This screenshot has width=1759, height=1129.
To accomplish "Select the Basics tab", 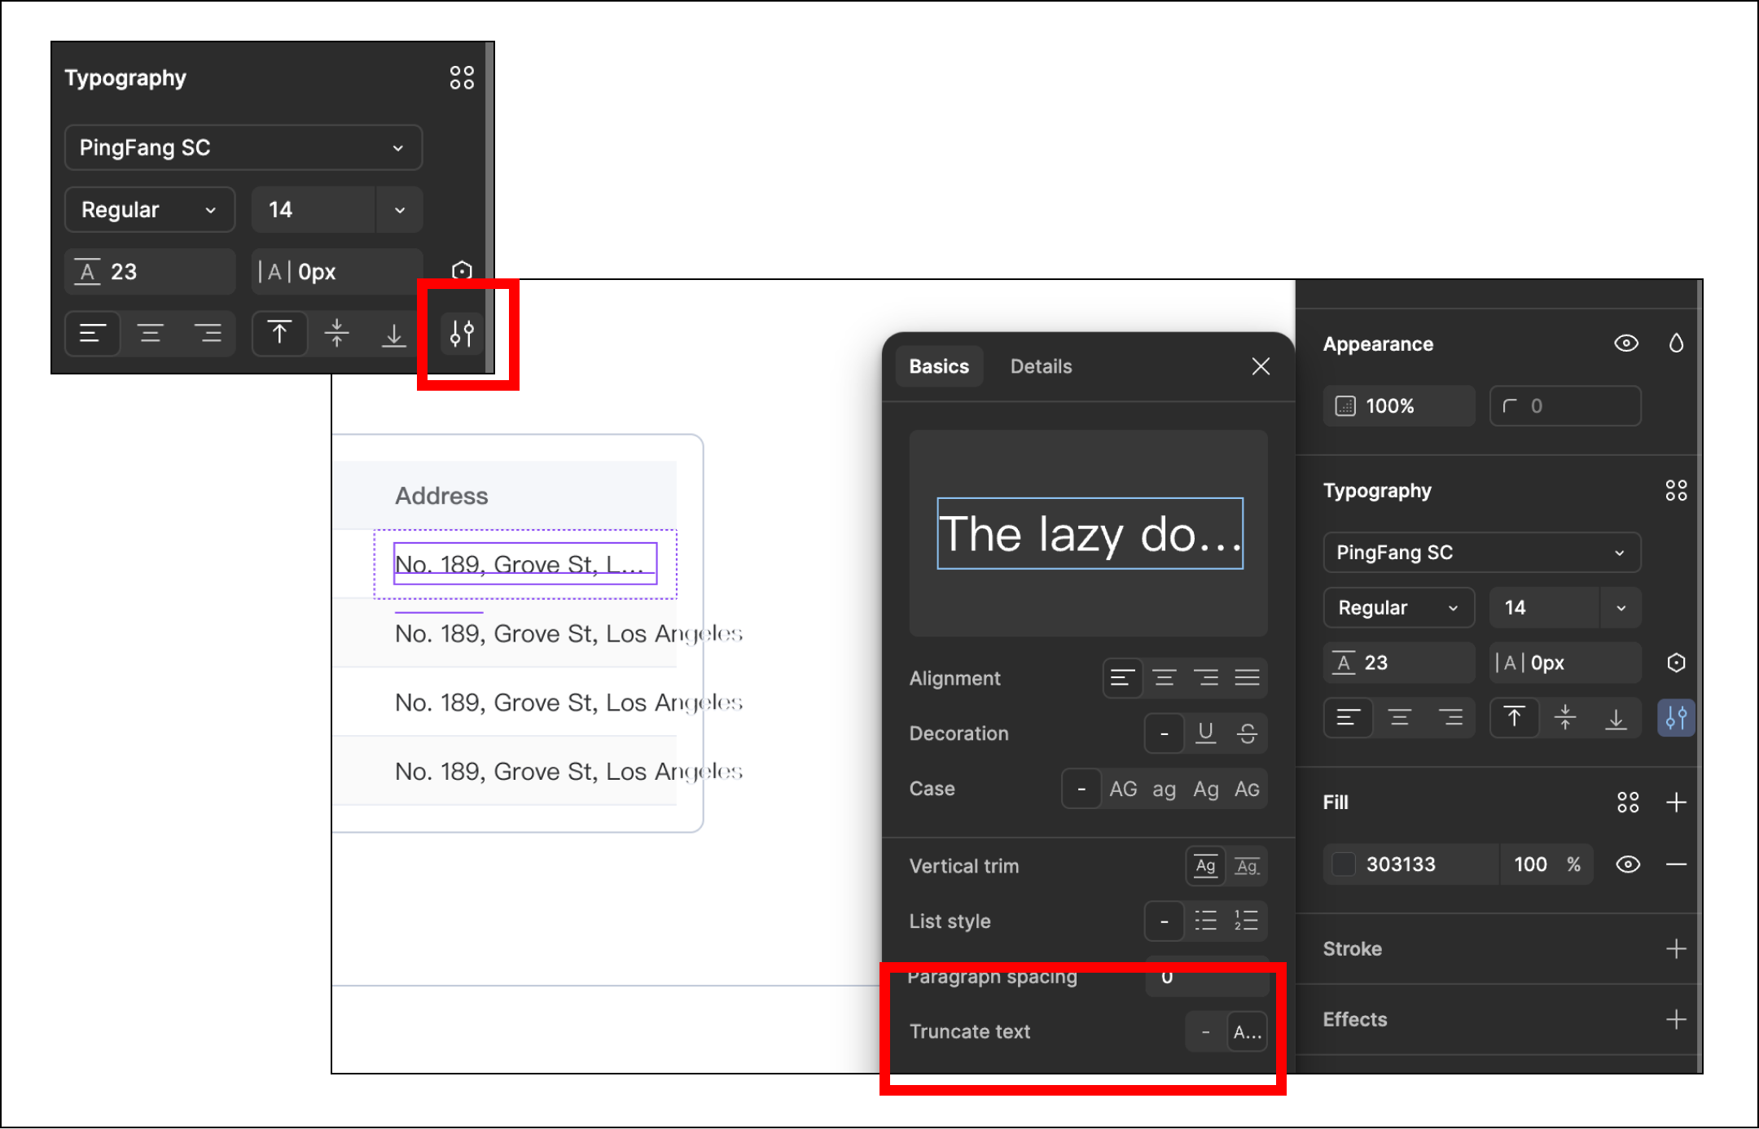I will (x=939, y=366).
